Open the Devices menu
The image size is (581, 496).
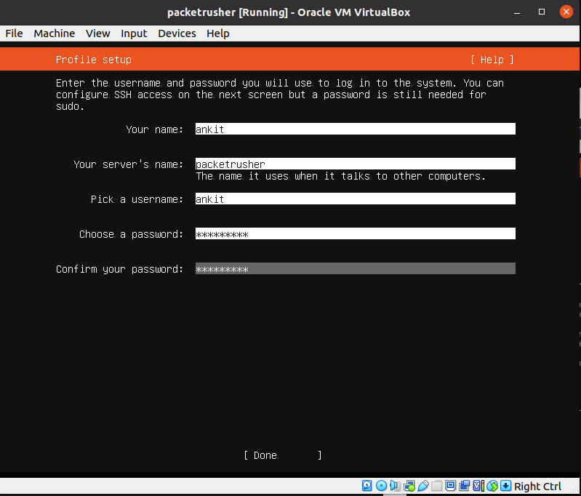coord(177,33)
